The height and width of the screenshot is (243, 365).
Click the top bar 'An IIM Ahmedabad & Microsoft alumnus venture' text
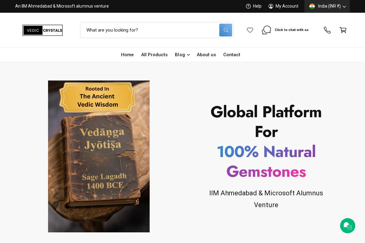pyautogui.click(x=62, y=6)
